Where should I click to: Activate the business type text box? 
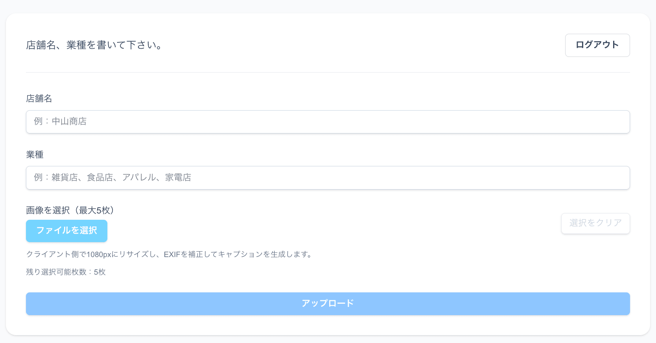click(328, 177)
